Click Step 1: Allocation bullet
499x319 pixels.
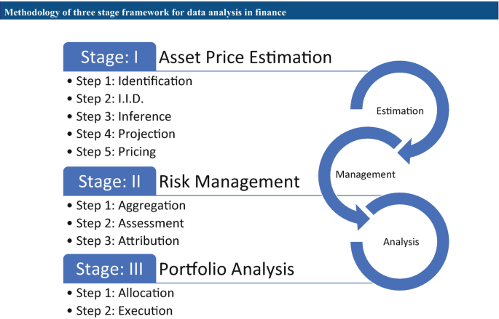coord(121,293)
